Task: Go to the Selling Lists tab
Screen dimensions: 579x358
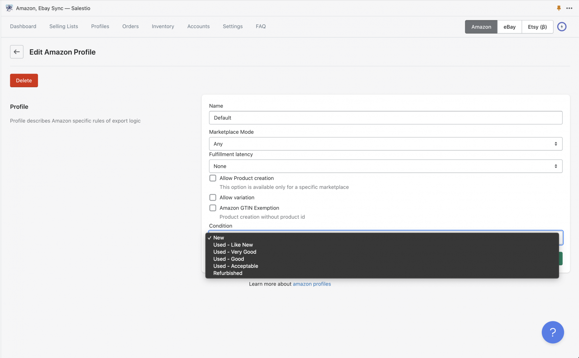Action: (x=64, y=27)
